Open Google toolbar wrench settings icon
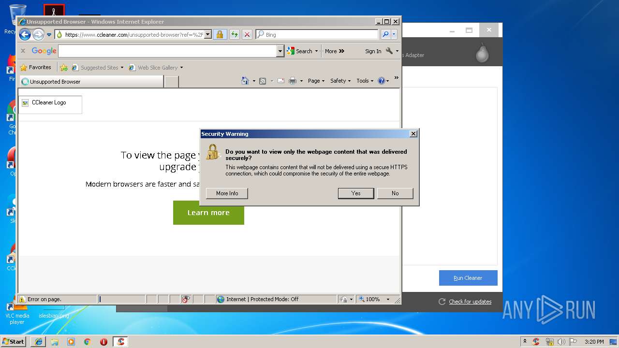The image size is (619, 348). tap(389, 51)
